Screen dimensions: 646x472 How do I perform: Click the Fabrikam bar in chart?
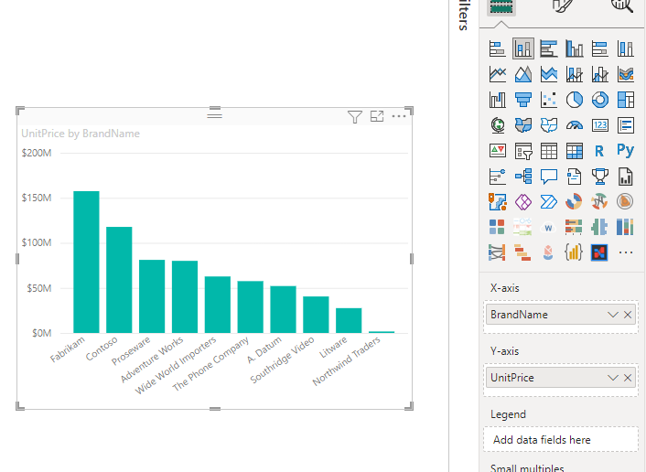click(86, 262)
